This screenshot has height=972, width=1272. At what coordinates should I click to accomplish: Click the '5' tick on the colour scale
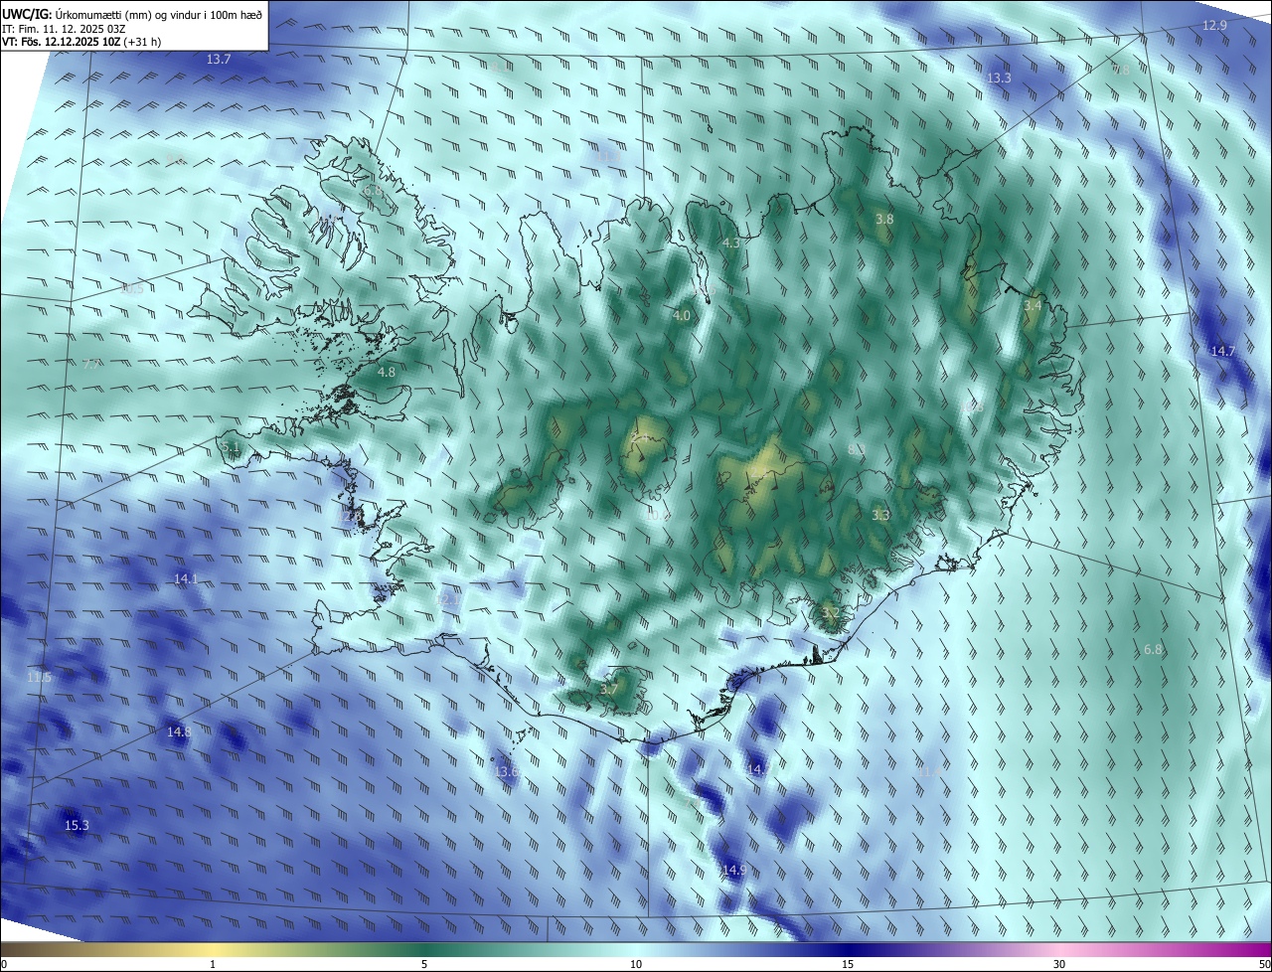tap(424, 964)
